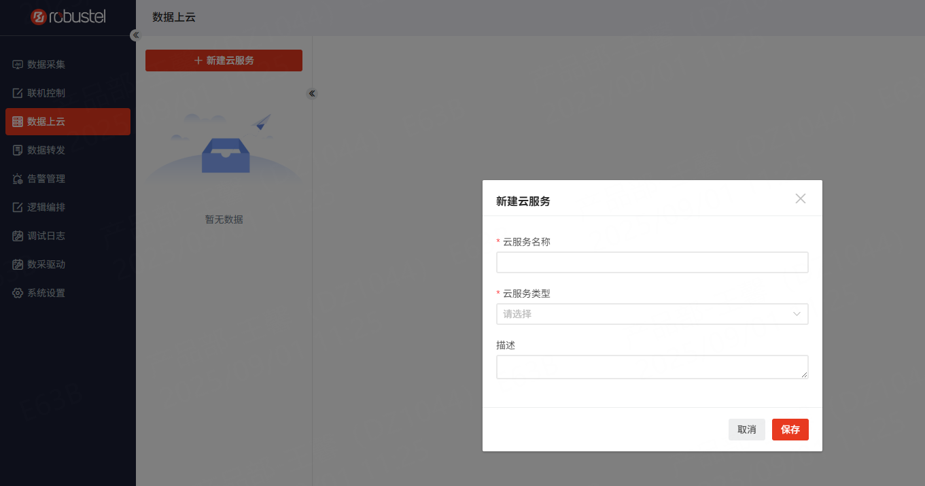Click the 数据采集 sidebar icon

18,65
